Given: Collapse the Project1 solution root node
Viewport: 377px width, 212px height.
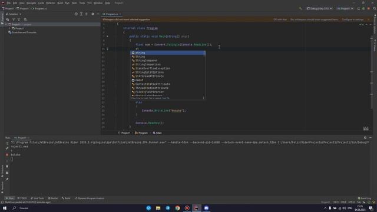Looking at the screenshot, I should pos(6,25).
